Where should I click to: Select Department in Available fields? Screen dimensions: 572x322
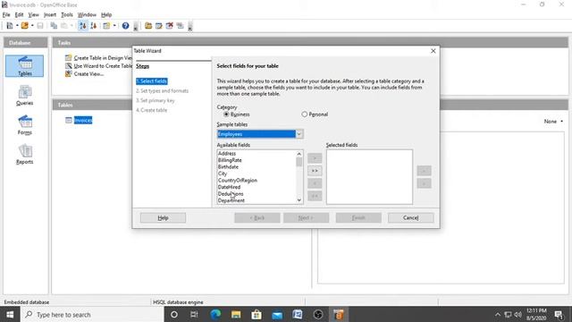(231, 200)
